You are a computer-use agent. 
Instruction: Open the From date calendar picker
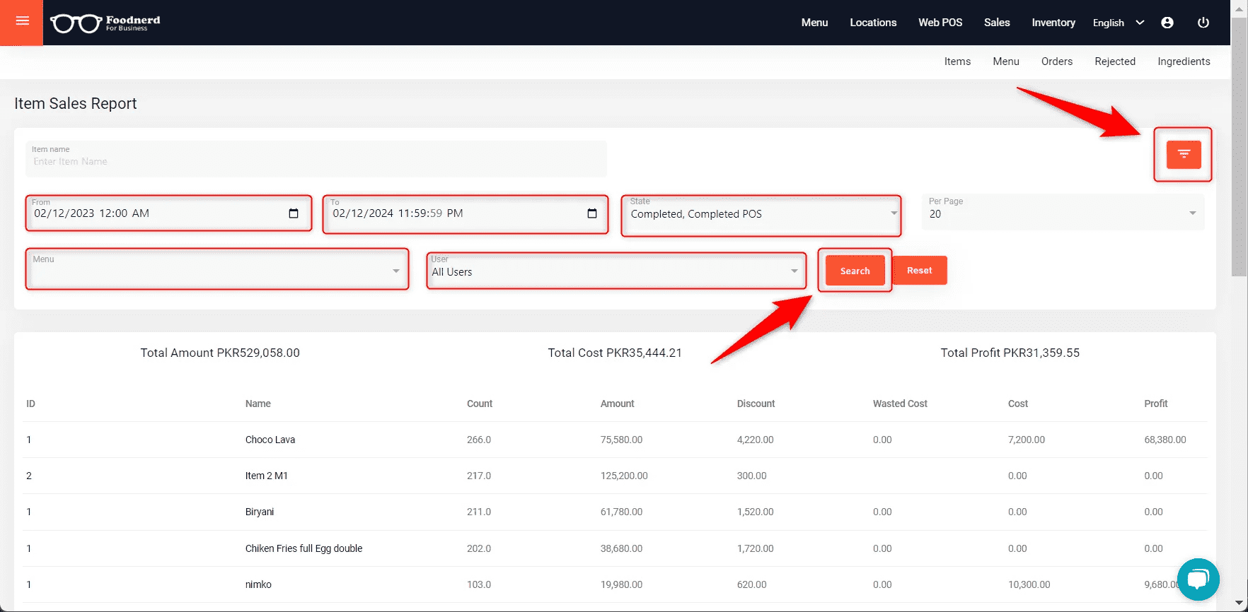click(x=294, y=213)
